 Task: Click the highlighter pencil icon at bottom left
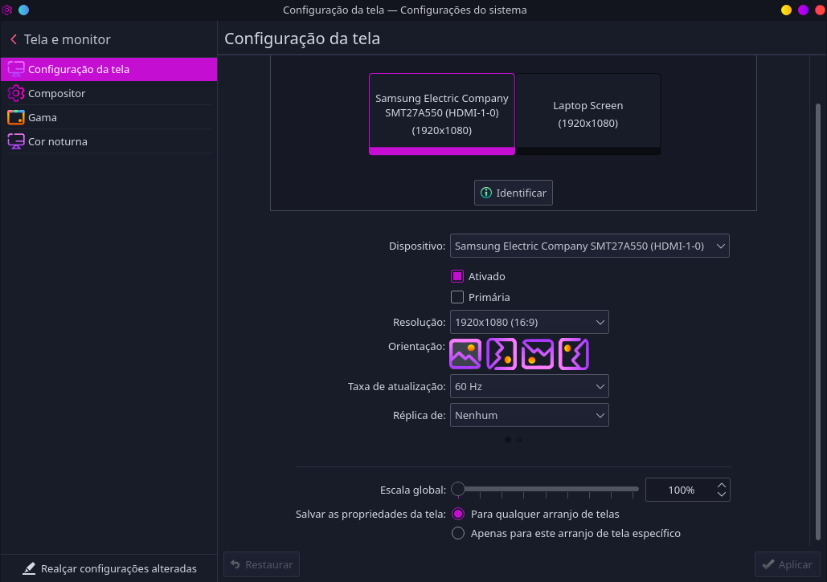pos(29,568)
